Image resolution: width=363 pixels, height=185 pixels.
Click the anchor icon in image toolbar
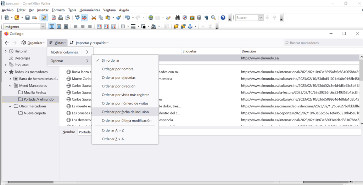[190, 27]
